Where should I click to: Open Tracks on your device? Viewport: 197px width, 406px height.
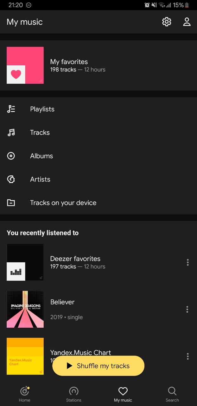point(98,203)
